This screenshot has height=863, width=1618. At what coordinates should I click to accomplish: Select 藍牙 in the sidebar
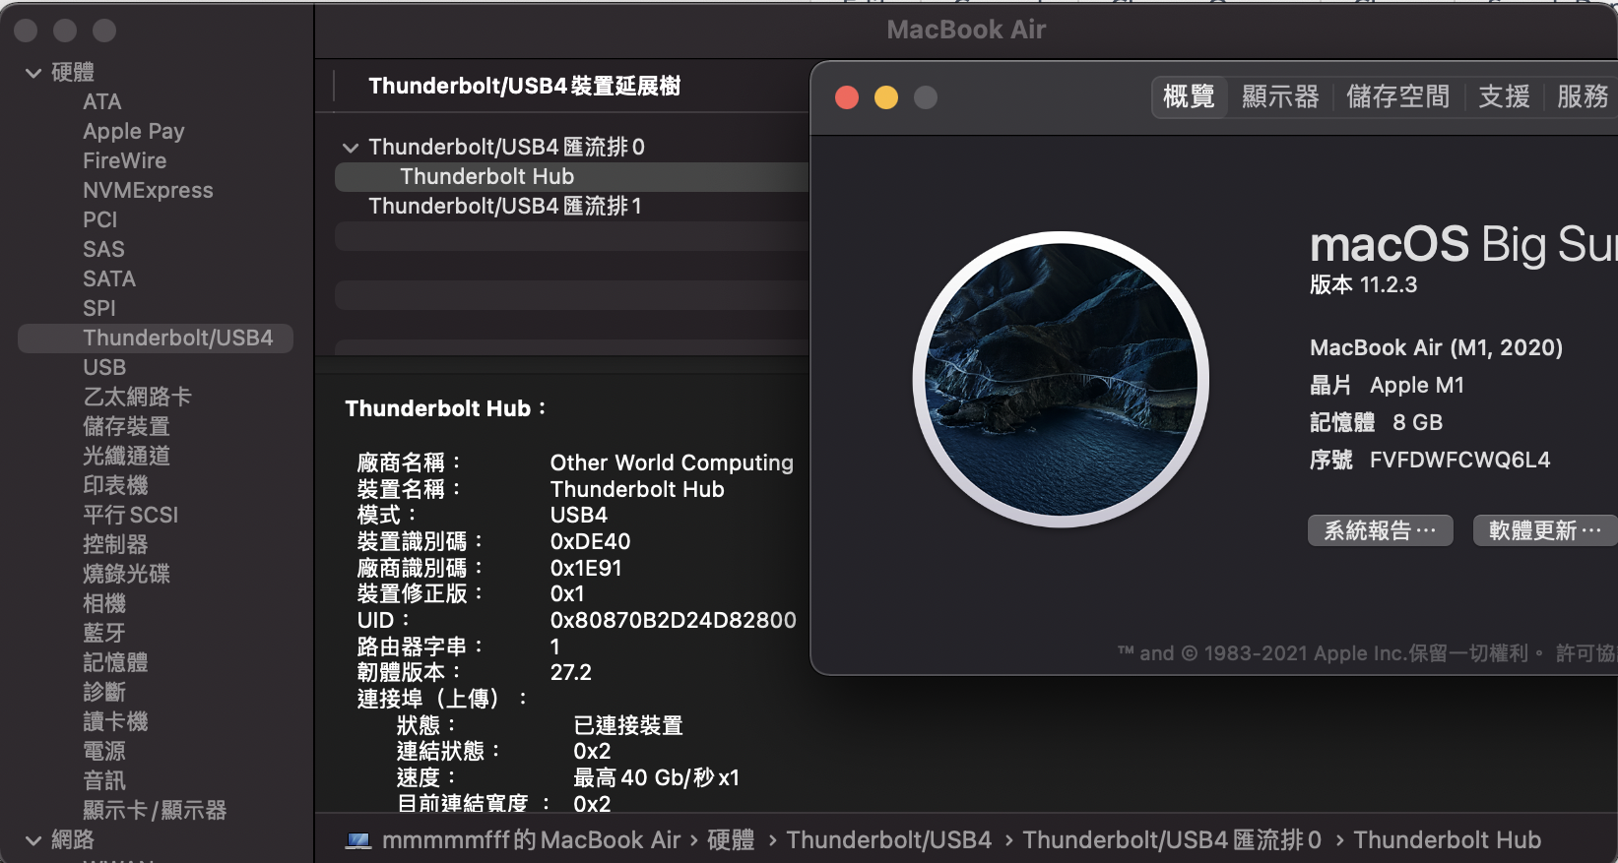[104, 633]
